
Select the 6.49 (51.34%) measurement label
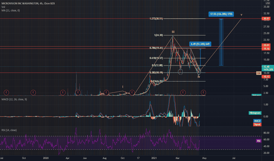click(x=200, y=44)
